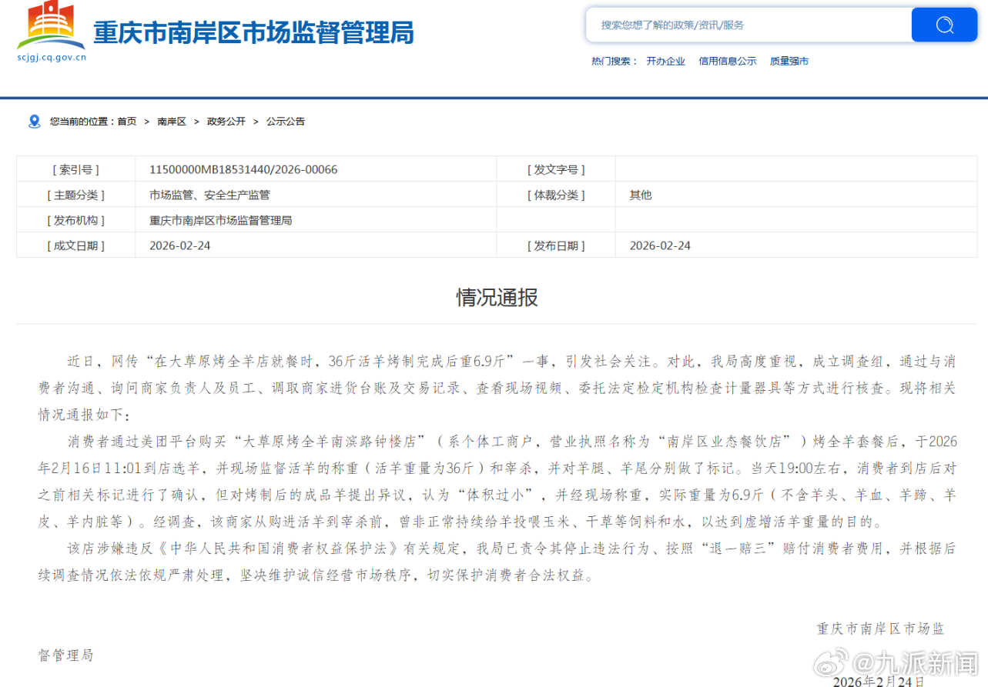The height and width of the screenshot is (687, 988).
Task: Navigate to 南岸区 via breadcrumb
Action: pos(170,121)
